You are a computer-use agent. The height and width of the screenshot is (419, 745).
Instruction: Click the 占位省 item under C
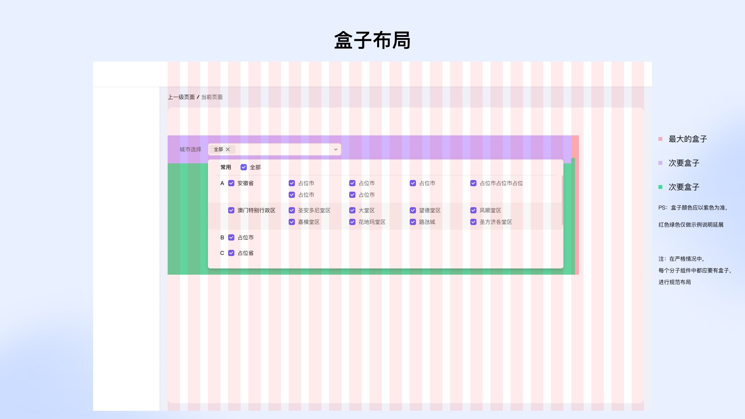(x=246, y=253)
